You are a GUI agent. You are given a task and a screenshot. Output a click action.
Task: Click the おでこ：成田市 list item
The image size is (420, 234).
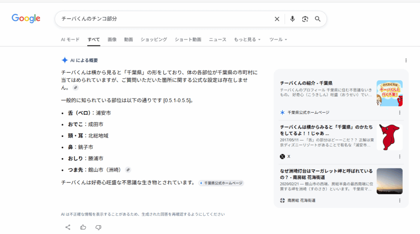(85, 124)
